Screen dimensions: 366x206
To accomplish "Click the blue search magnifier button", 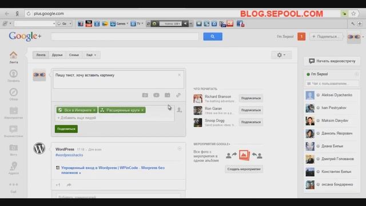I will coord(213,37).
